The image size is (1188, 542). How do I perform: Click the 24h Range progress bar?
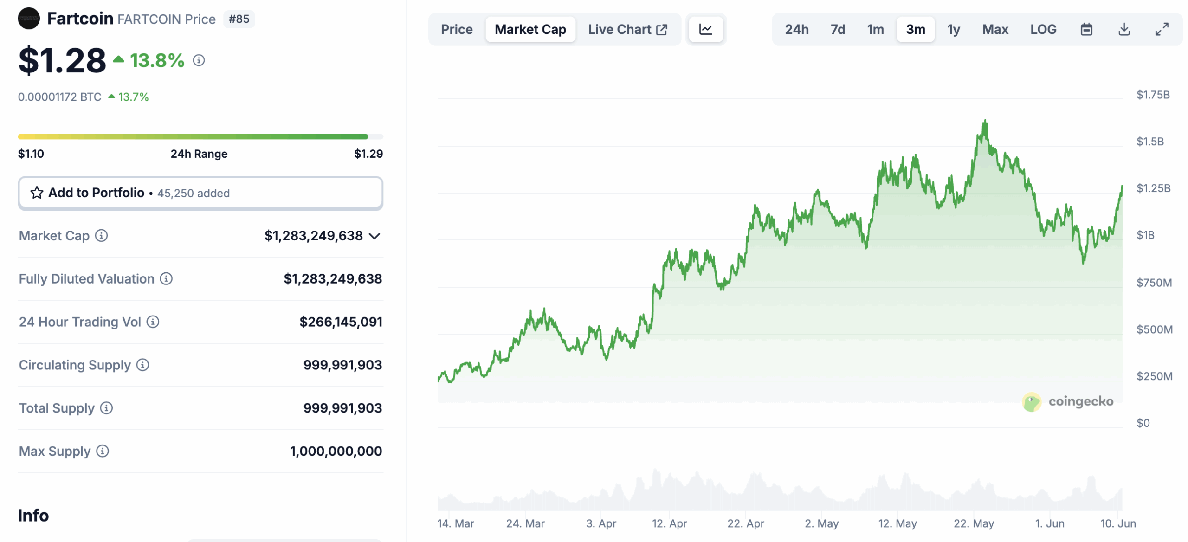(x=200, y=136)
